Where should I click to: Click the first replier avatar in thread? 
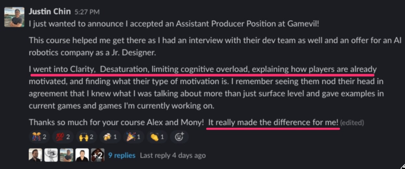[x=35, y=155]
